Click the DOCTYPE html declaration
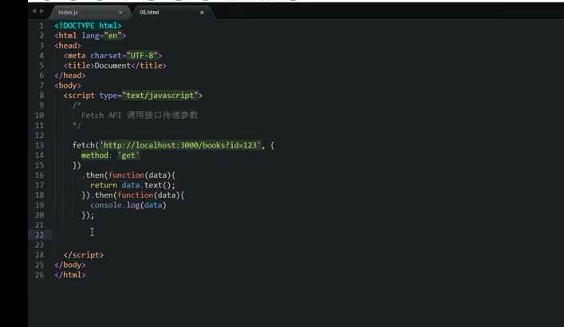This screenshot has height=327, width=564. point(88,26)
